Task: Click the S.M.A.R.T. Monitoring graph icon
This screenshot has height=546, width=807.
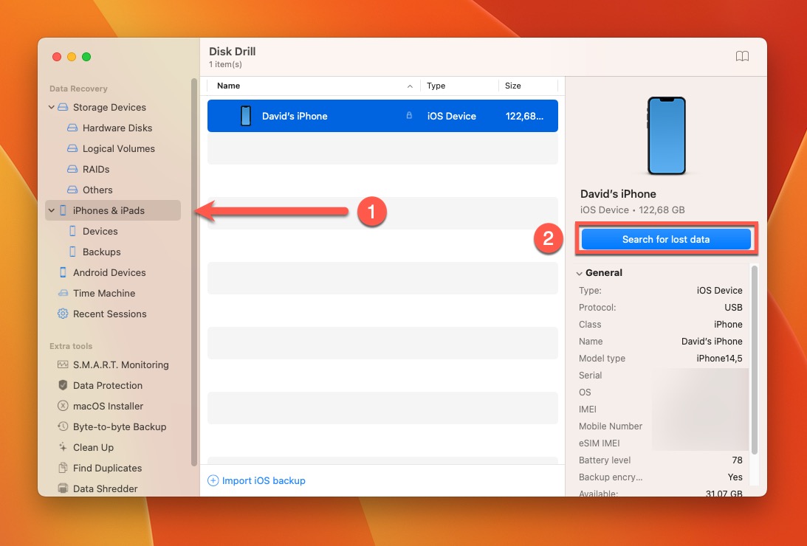Action: (x=63, y=364)
